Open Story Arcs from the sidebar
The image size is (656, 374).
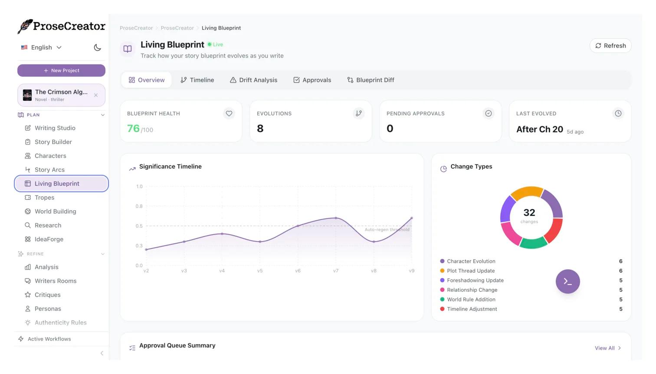(49, 169)
